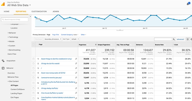This screenshot has width=192, height=101.
Task: Switch primary dimension to Page Title
Action: 56,35
